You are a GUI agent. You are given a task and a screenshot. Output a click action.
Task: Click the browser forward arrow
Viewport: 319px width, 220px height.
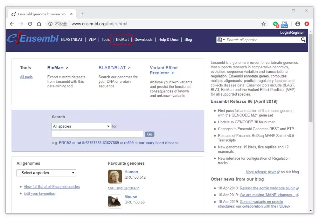[x=21, y=24]
